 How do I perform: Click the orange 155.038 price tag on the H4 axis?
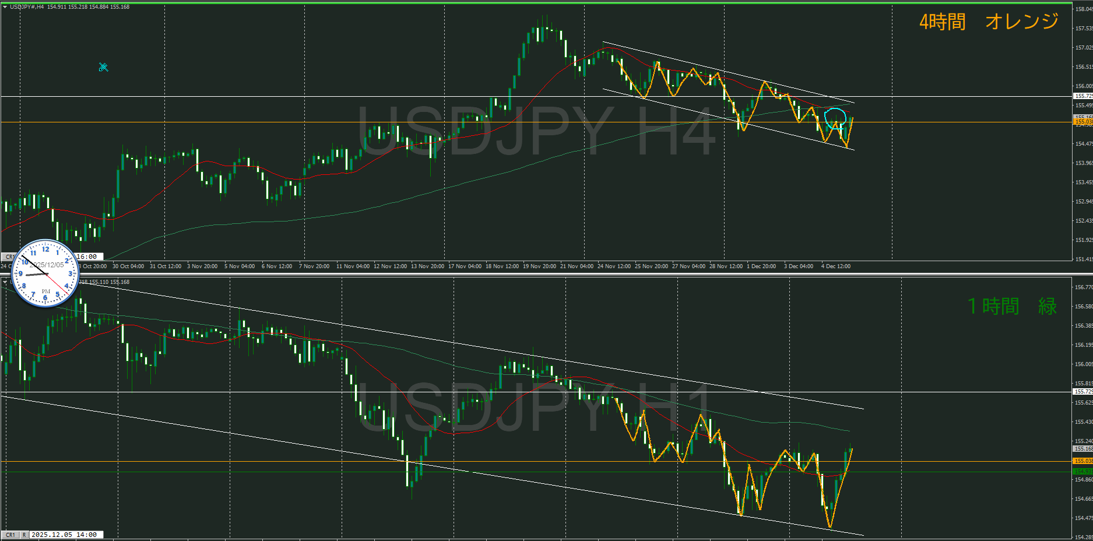point(1083,122)
